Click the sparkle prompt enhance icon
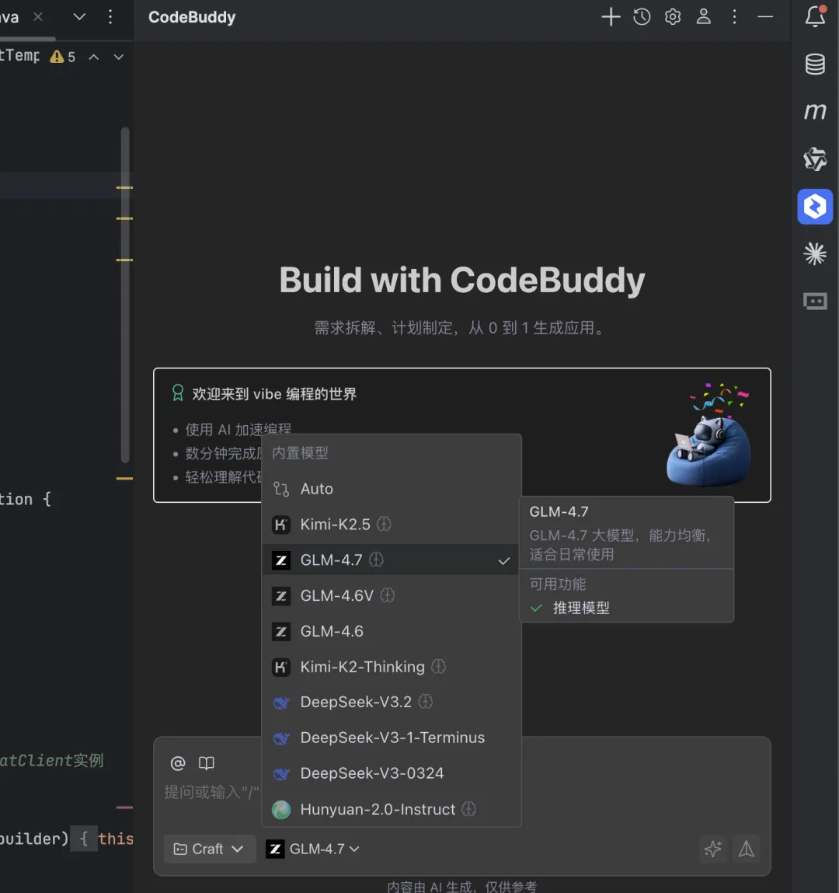Viewport: 839px width, 893px height. tap(713, 849)
